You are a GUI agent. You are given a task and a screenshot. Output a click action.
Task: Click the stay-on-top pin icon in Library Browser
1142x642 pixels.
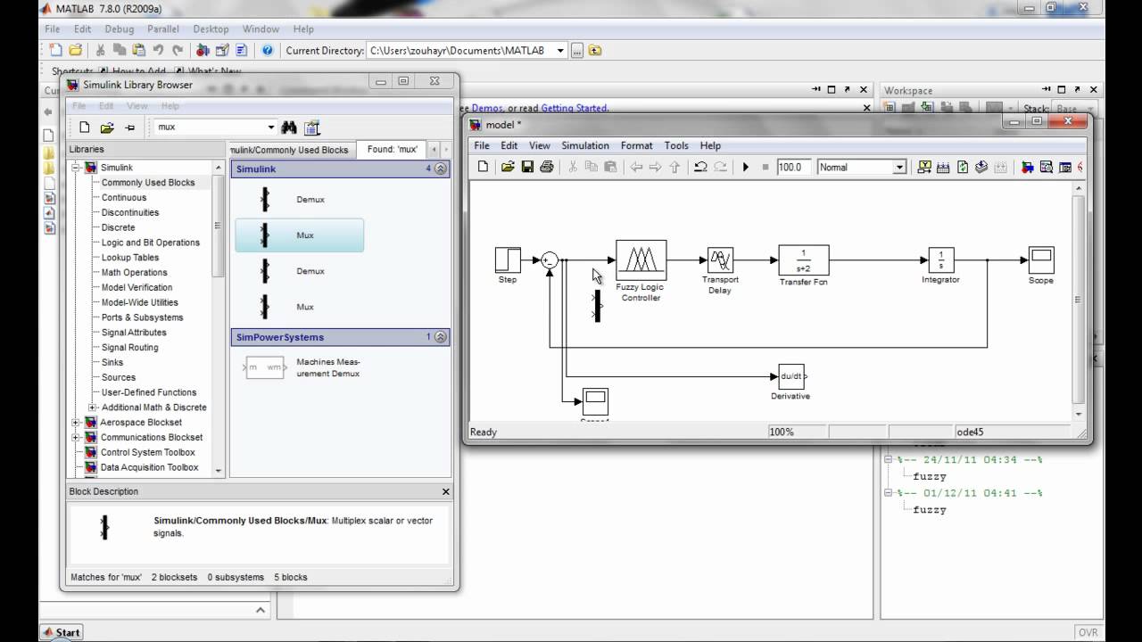[x=129, y=128]
